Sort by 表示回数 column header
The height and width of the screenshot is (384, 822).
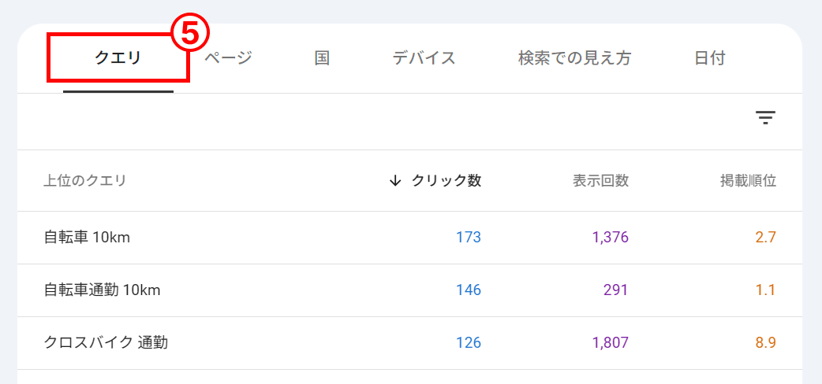pyautogui.click(x=600, y=181)
